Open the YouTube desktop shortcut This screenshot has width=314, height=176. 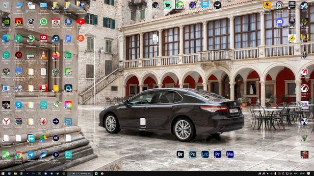[80, 22]
